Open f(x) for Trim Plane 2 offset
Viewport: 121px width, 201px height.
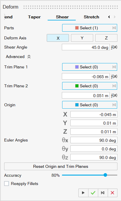click(x=114, y=96)
